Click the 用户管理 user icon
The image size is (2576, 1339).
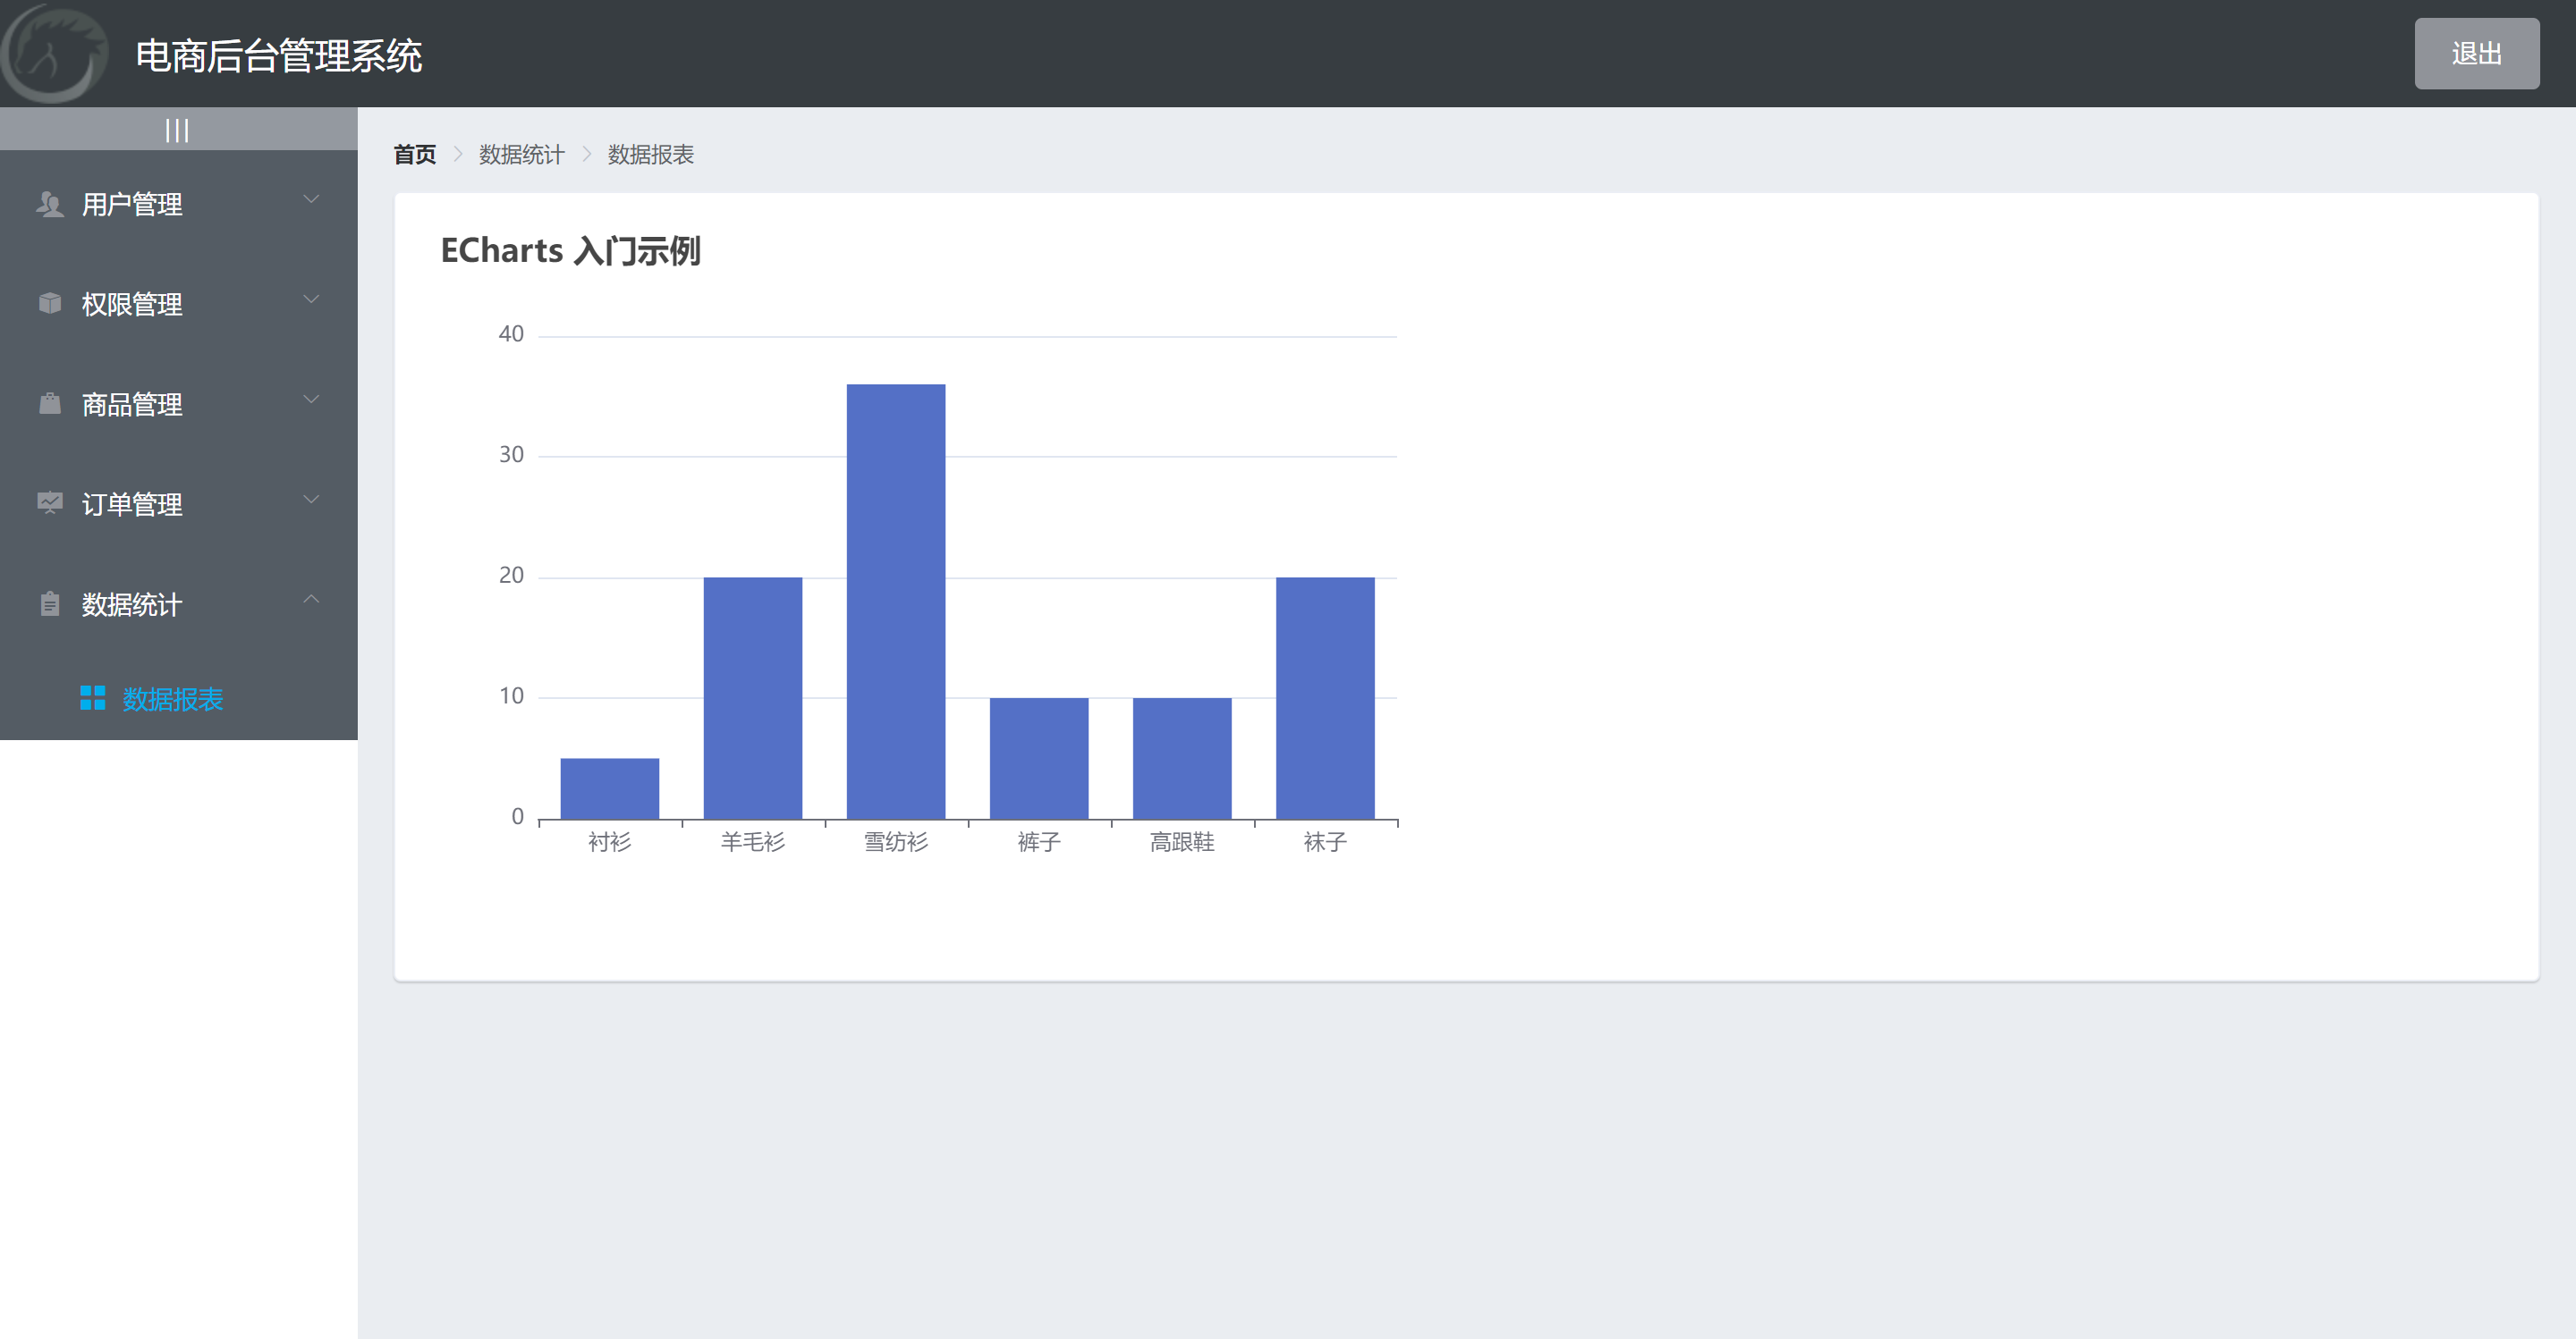[x=49, y=204]
